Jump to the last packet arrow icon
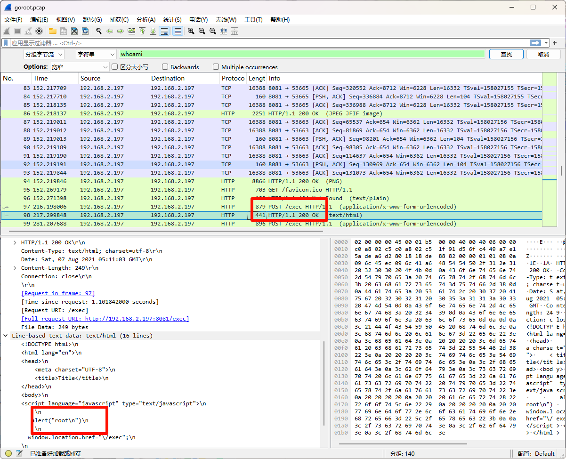 (x=153, y=31)
